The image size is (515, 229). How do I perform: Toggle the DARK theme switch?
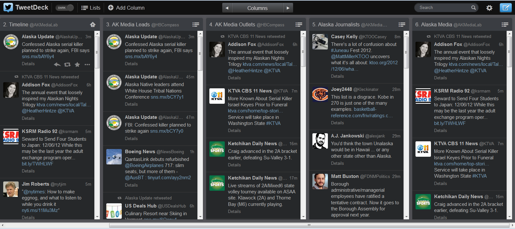[65, 8]
